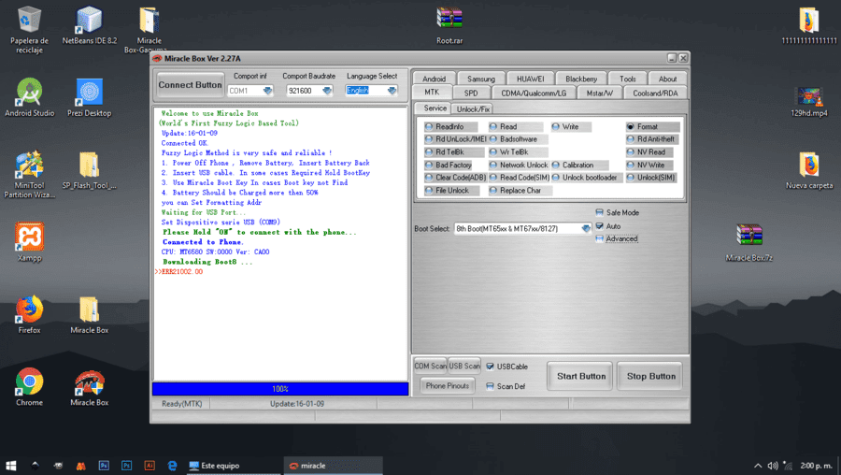Select the SP_Flash_Tool folder icon

click(x=89, y=170)
